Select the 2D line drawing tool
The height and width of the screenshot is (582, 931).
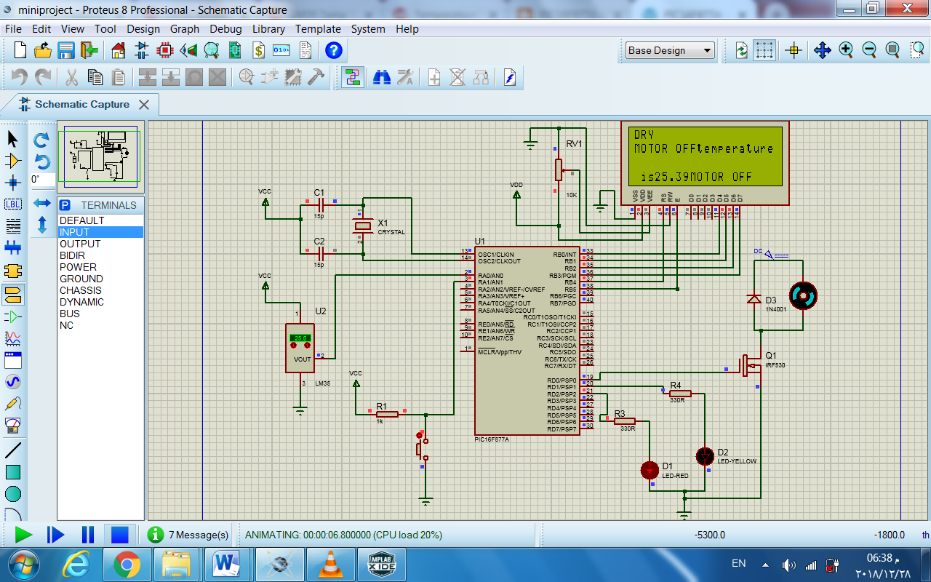click(x=12, y=450)
